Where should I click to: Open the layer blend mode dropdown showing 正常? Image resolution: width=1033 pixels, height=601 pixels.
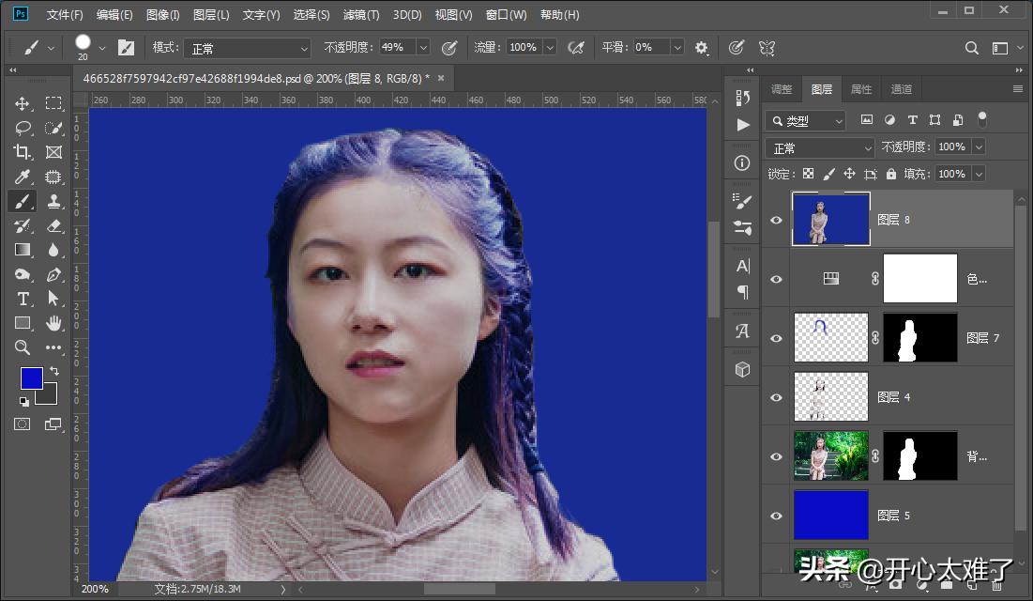click(819, 146)
